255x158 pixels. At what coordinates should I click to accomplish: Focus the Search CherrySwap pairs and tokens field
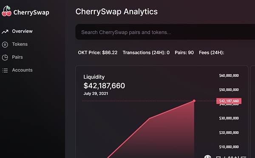(x=165, y=32)
